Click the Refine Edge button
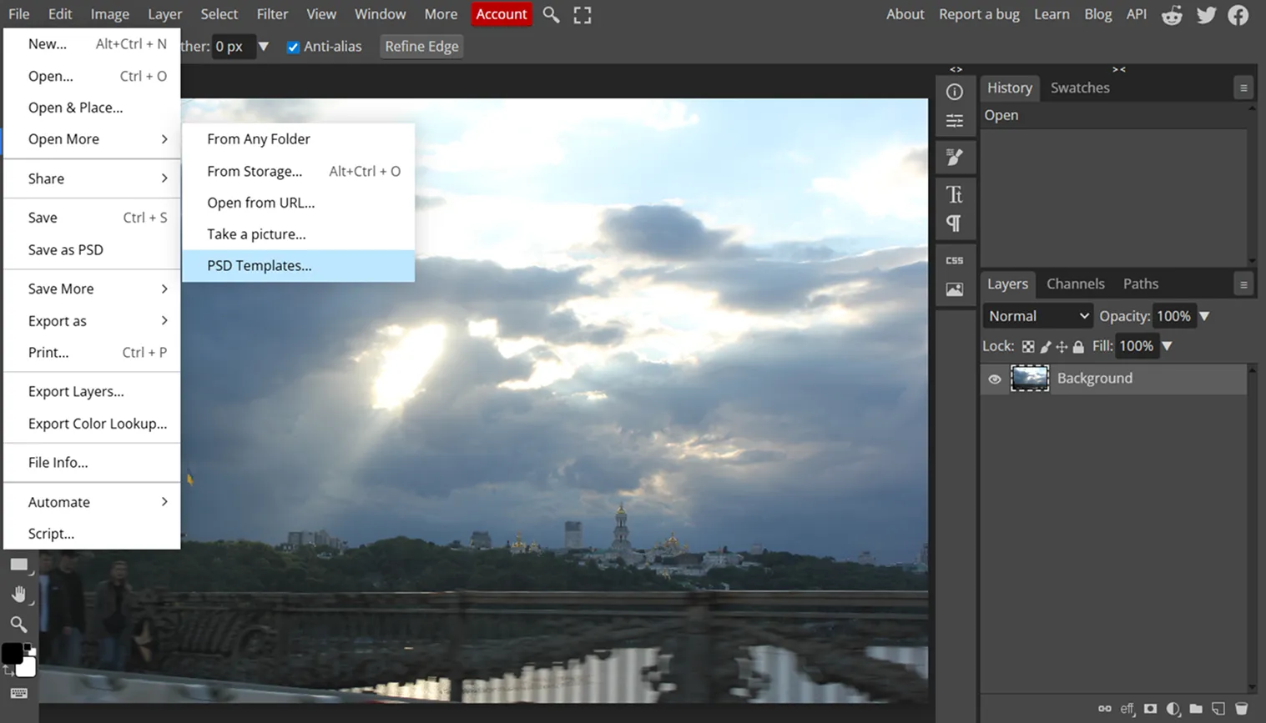The height and width of the screenshot is (723, 1266). (x=421, y=47)
